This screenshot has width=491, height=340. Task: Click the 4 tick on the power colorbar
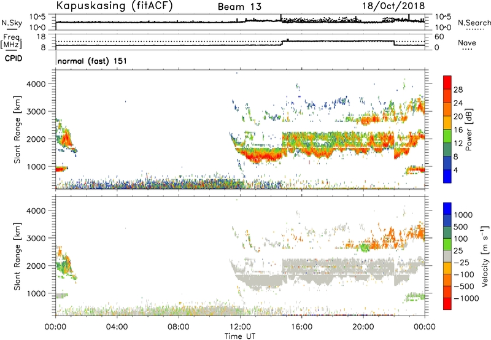(455, 170)
